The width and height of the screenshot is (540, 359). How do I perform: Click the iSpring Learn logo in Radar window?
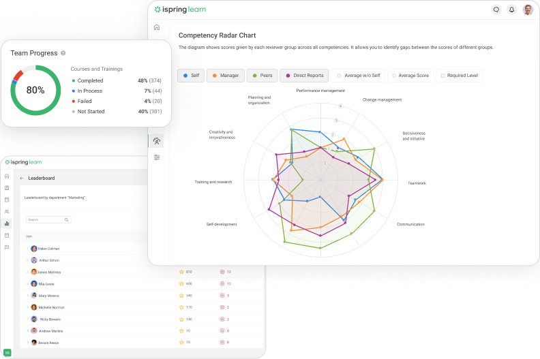coord(180,10)
